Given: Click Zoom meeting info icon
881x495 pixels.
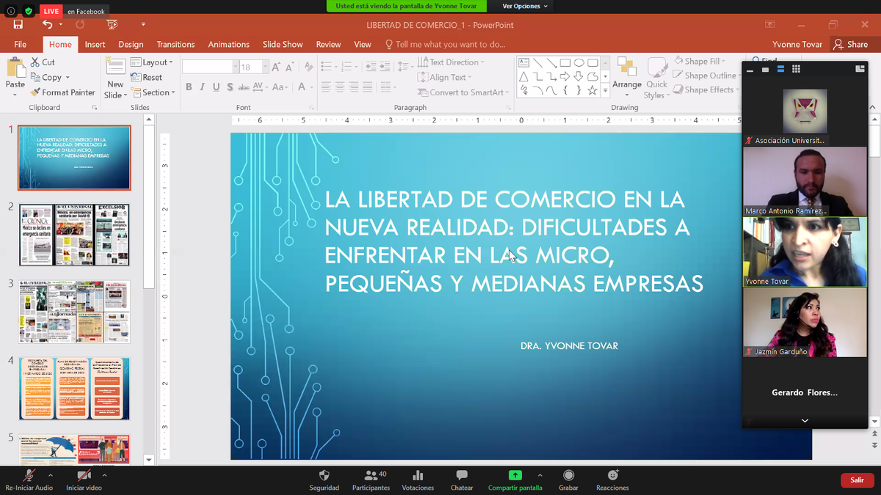Looking at the screenshot, I should coord(12,11).
